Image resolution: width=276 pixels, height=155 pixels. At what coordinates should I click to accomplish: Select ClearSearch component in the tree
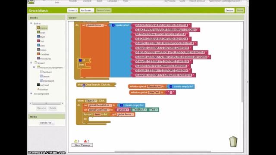coord(47,81)
